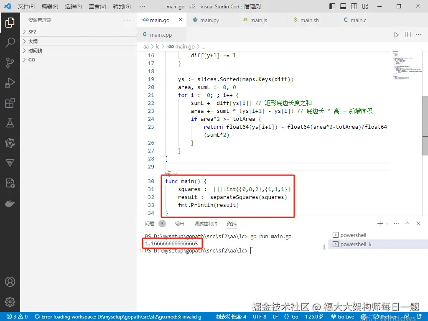428x321 pixels.
Task: Open the Testing flask icon
Action: 10,123
